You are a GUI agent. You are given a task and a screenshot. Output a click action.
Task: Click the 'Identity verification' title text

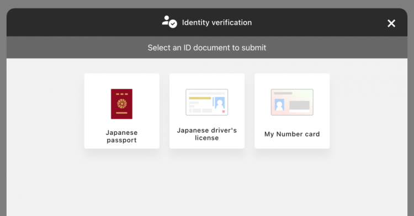(x=217, y=23)
